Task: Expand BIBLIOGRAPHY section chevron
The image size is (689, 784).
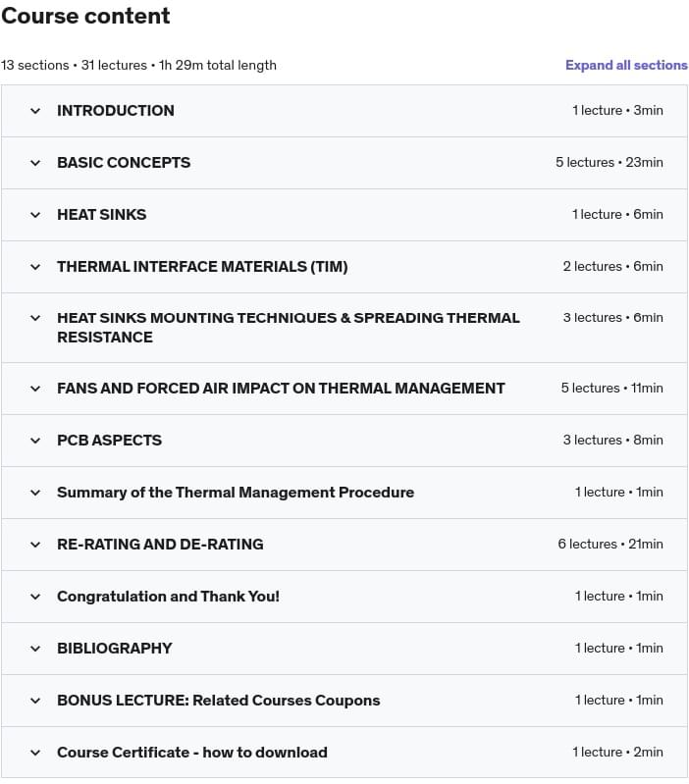Action: (35, 649)
